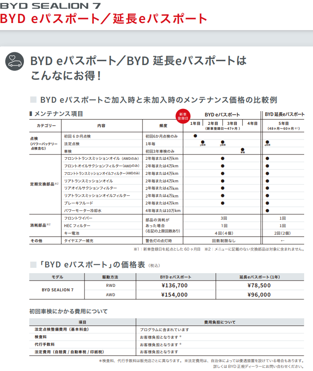Viewport: 313px width, 371px height.
Task: Click リアオイルサクションフィルター row label
Action: (90, 188)
